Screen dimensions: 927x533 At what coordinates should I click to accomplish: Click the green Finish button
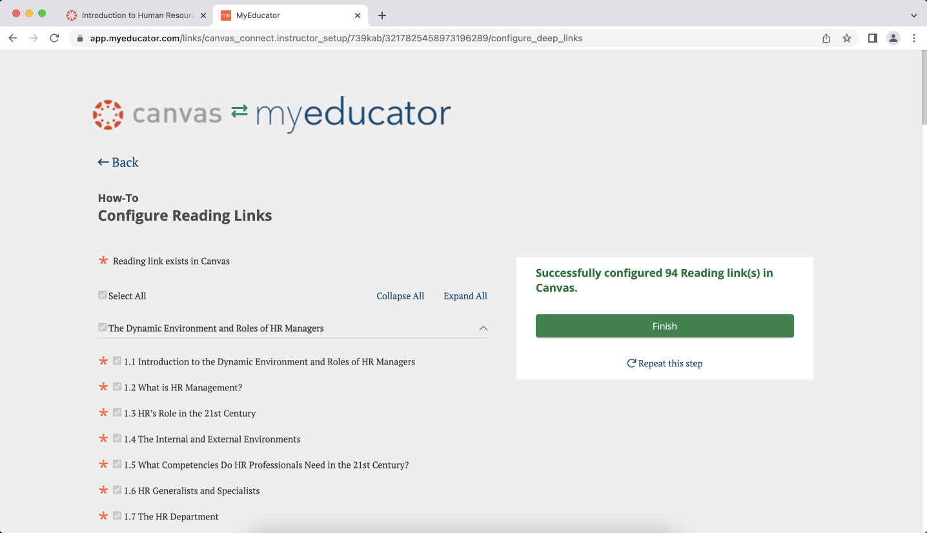pyautogui.click(x=665, y=326)
